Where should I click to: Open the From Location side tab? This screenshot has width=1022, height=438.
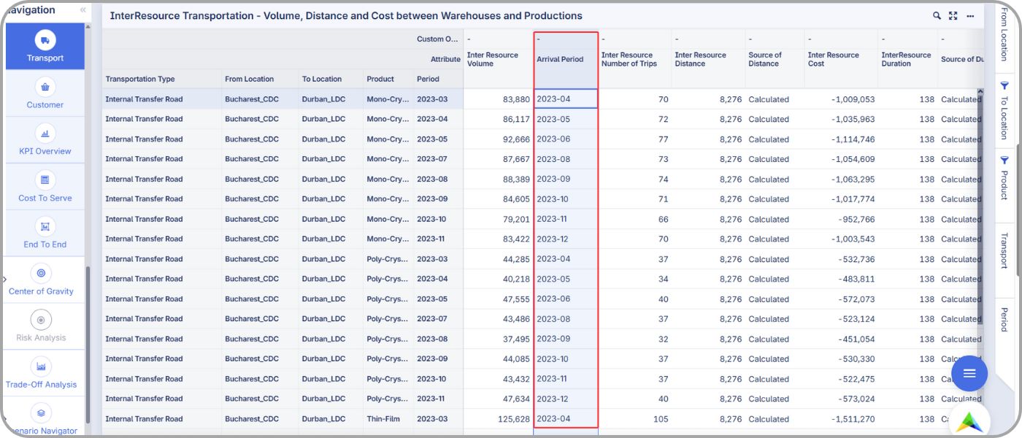click(x=1004, y=34)
